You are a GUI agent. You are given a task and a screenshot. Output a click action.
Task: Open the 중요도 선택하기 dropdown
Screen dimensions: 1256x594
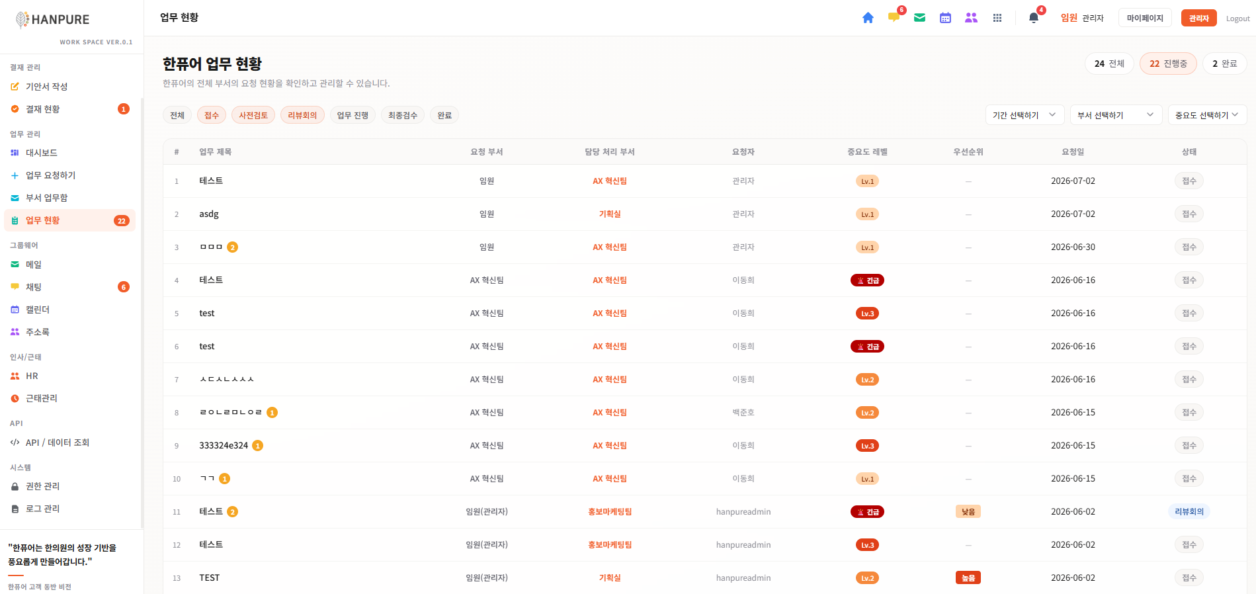point(1207,115)
